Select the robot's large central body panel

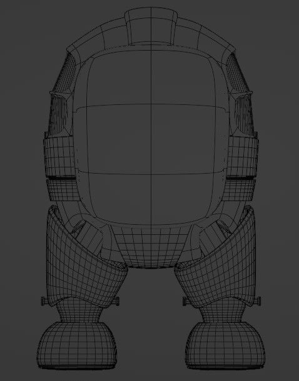pos(151,137)
